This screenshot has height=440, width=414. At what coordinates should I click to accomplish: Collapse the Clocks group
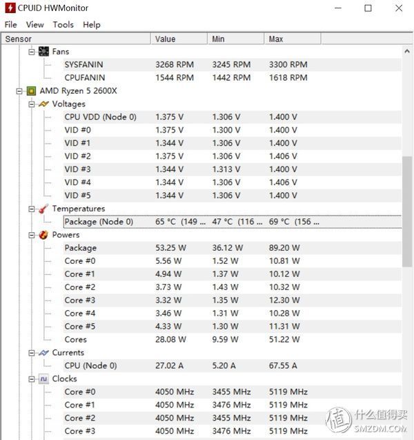click(32, 379)
